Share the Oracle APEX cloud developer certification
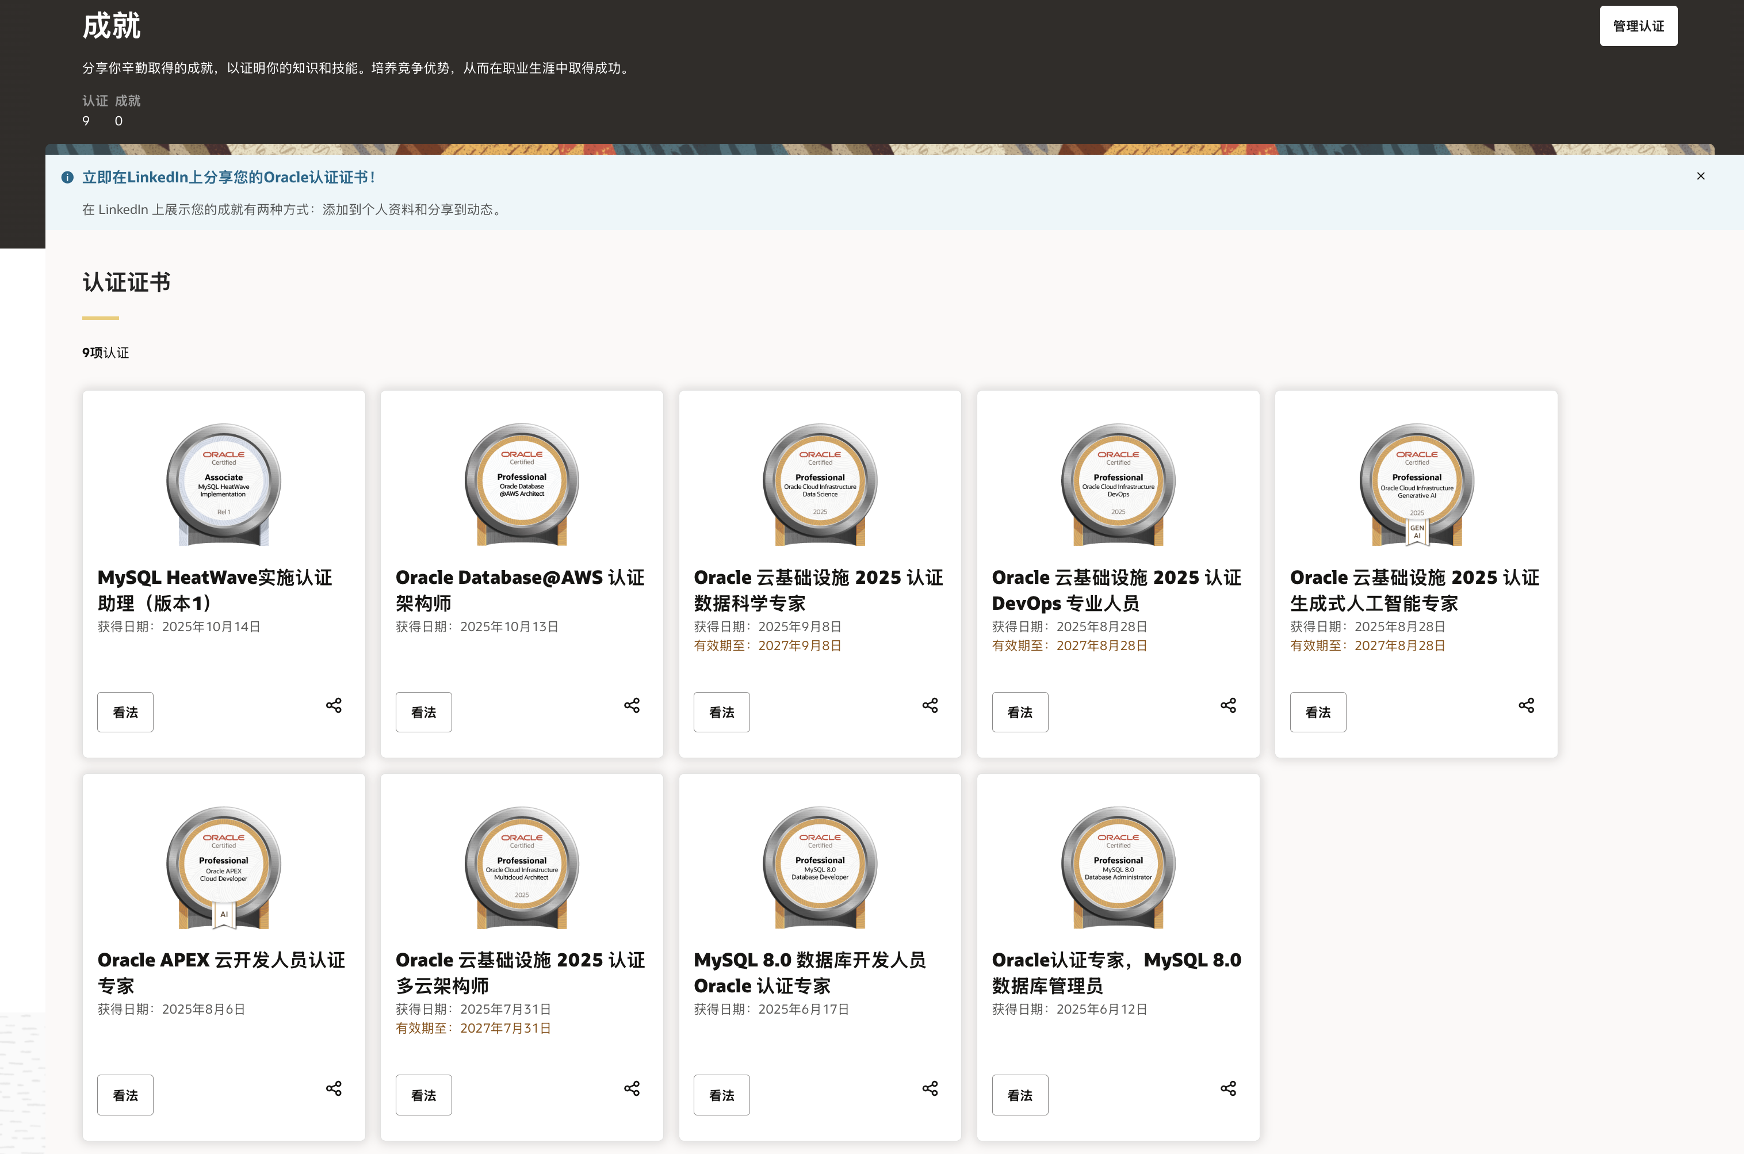 pos(334,1088)
